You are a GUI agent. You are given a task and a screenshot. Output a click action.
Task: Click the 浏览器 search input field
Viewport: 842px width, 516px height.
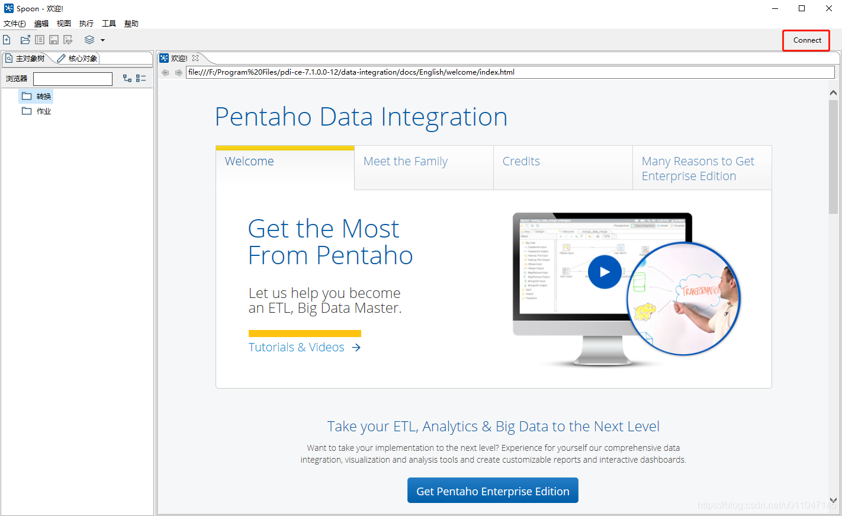(x=73, y=79)
